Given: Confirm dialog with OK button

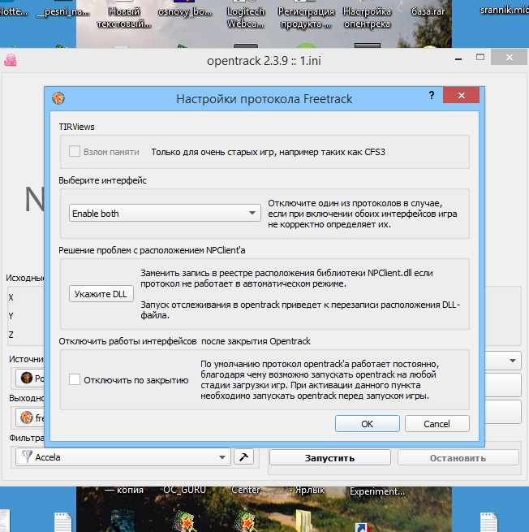Looking at the screenshot, I should point(368,424).
